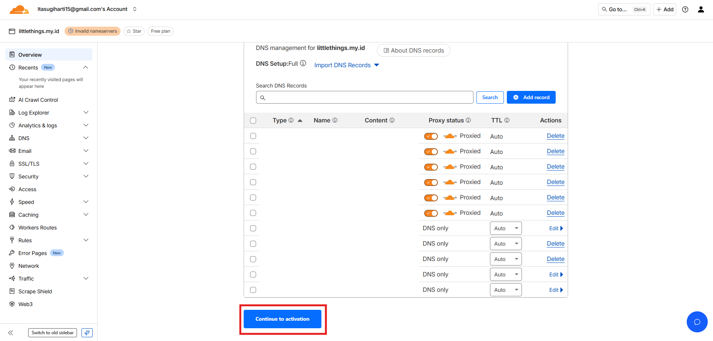Toggle proxy switch on third Proxied row
713x341 pixels.
pos(431,167)
